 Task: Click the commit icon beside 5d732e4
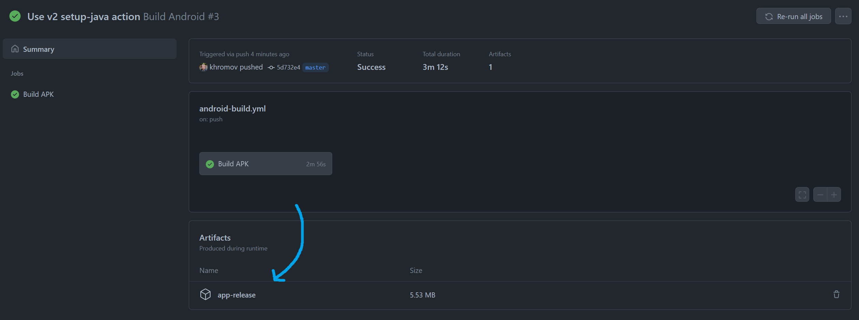tap(271, 67)
